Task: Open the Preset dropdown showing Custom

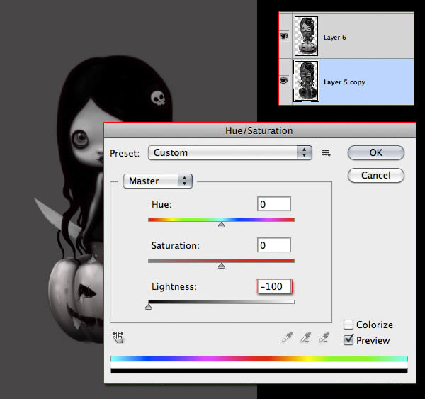Action: (x=230, y=152)
